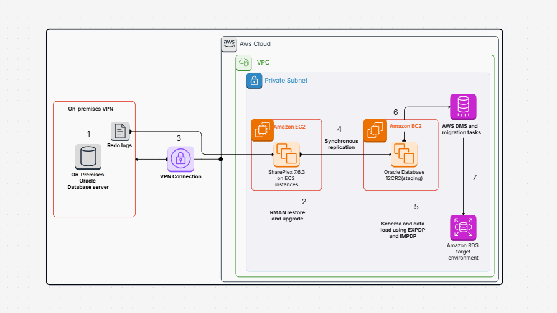Select the 'On-premises VPN' heading
Screen dimensions: 557x313
click(91, 109)
